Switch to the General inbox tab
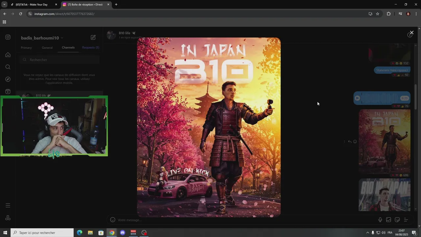421x237 pixels. click(47, 47)
